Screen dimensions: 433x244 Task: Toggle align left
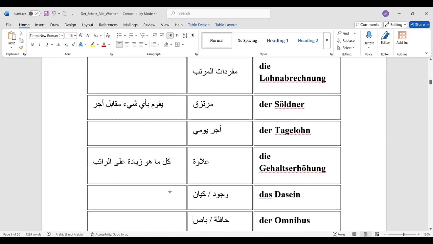(x=119, y=44)
